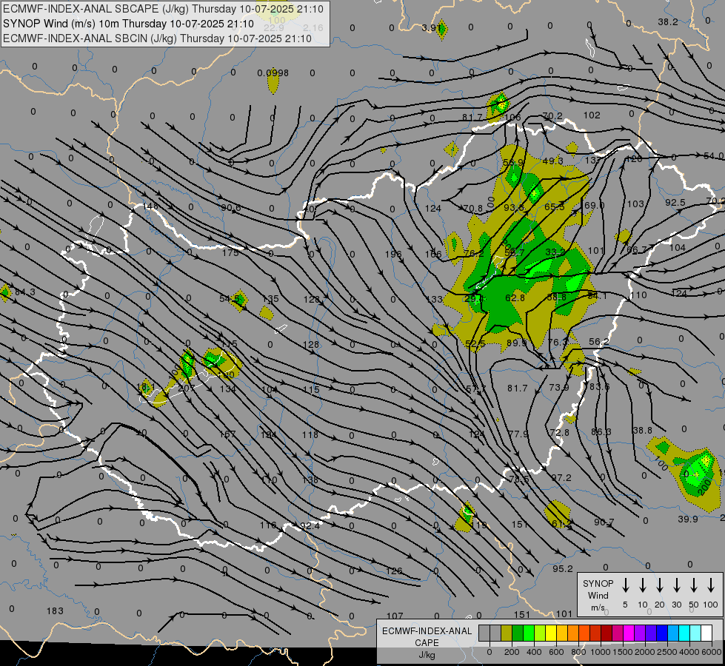Viewport: 725px width, 666px height.
Task: Click the 33.2 value in green area
Action: (555, 252)
